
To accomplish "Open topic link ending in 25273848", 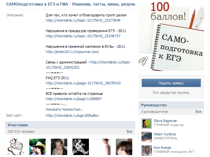I will tap(83, 20).
